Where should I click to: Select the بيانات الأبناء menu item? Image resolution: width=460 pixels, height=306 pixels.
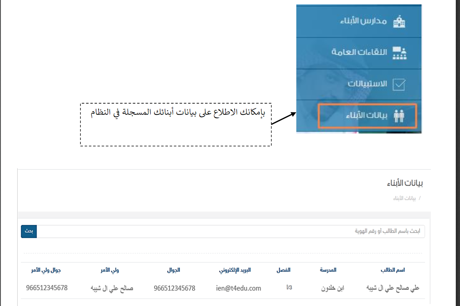click(x=367, y=116)
